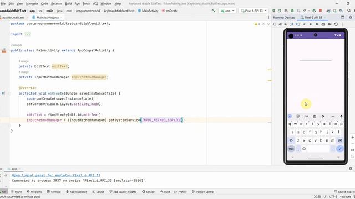Open the Logcat tool window
Viewport: 355px width, 199px height.
pyautogui.click(x=98, y=192)
